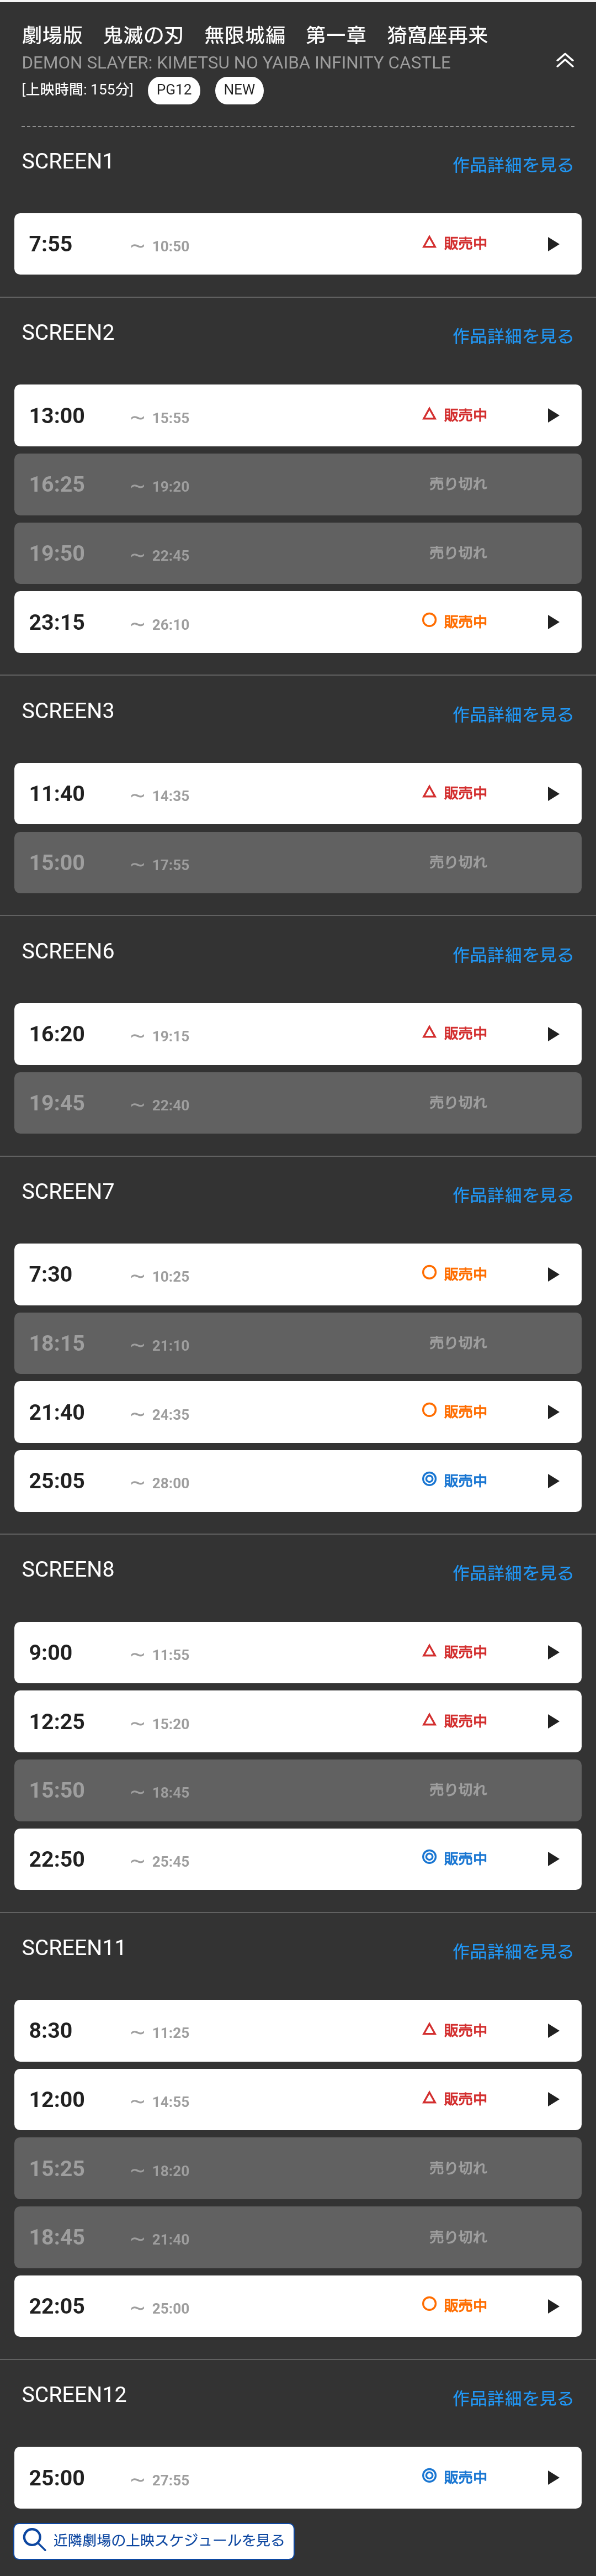Open SCREEN7 作品詳細を見る link

(x=513, y=1195)
